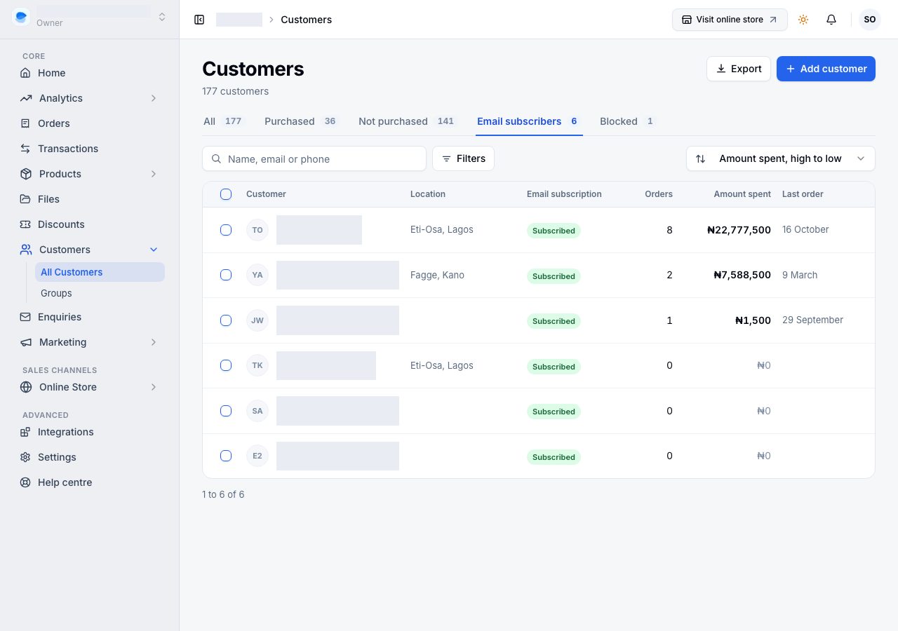Switch to the Purchased tab
Screen dimensions: 898x631
point(301,121)
